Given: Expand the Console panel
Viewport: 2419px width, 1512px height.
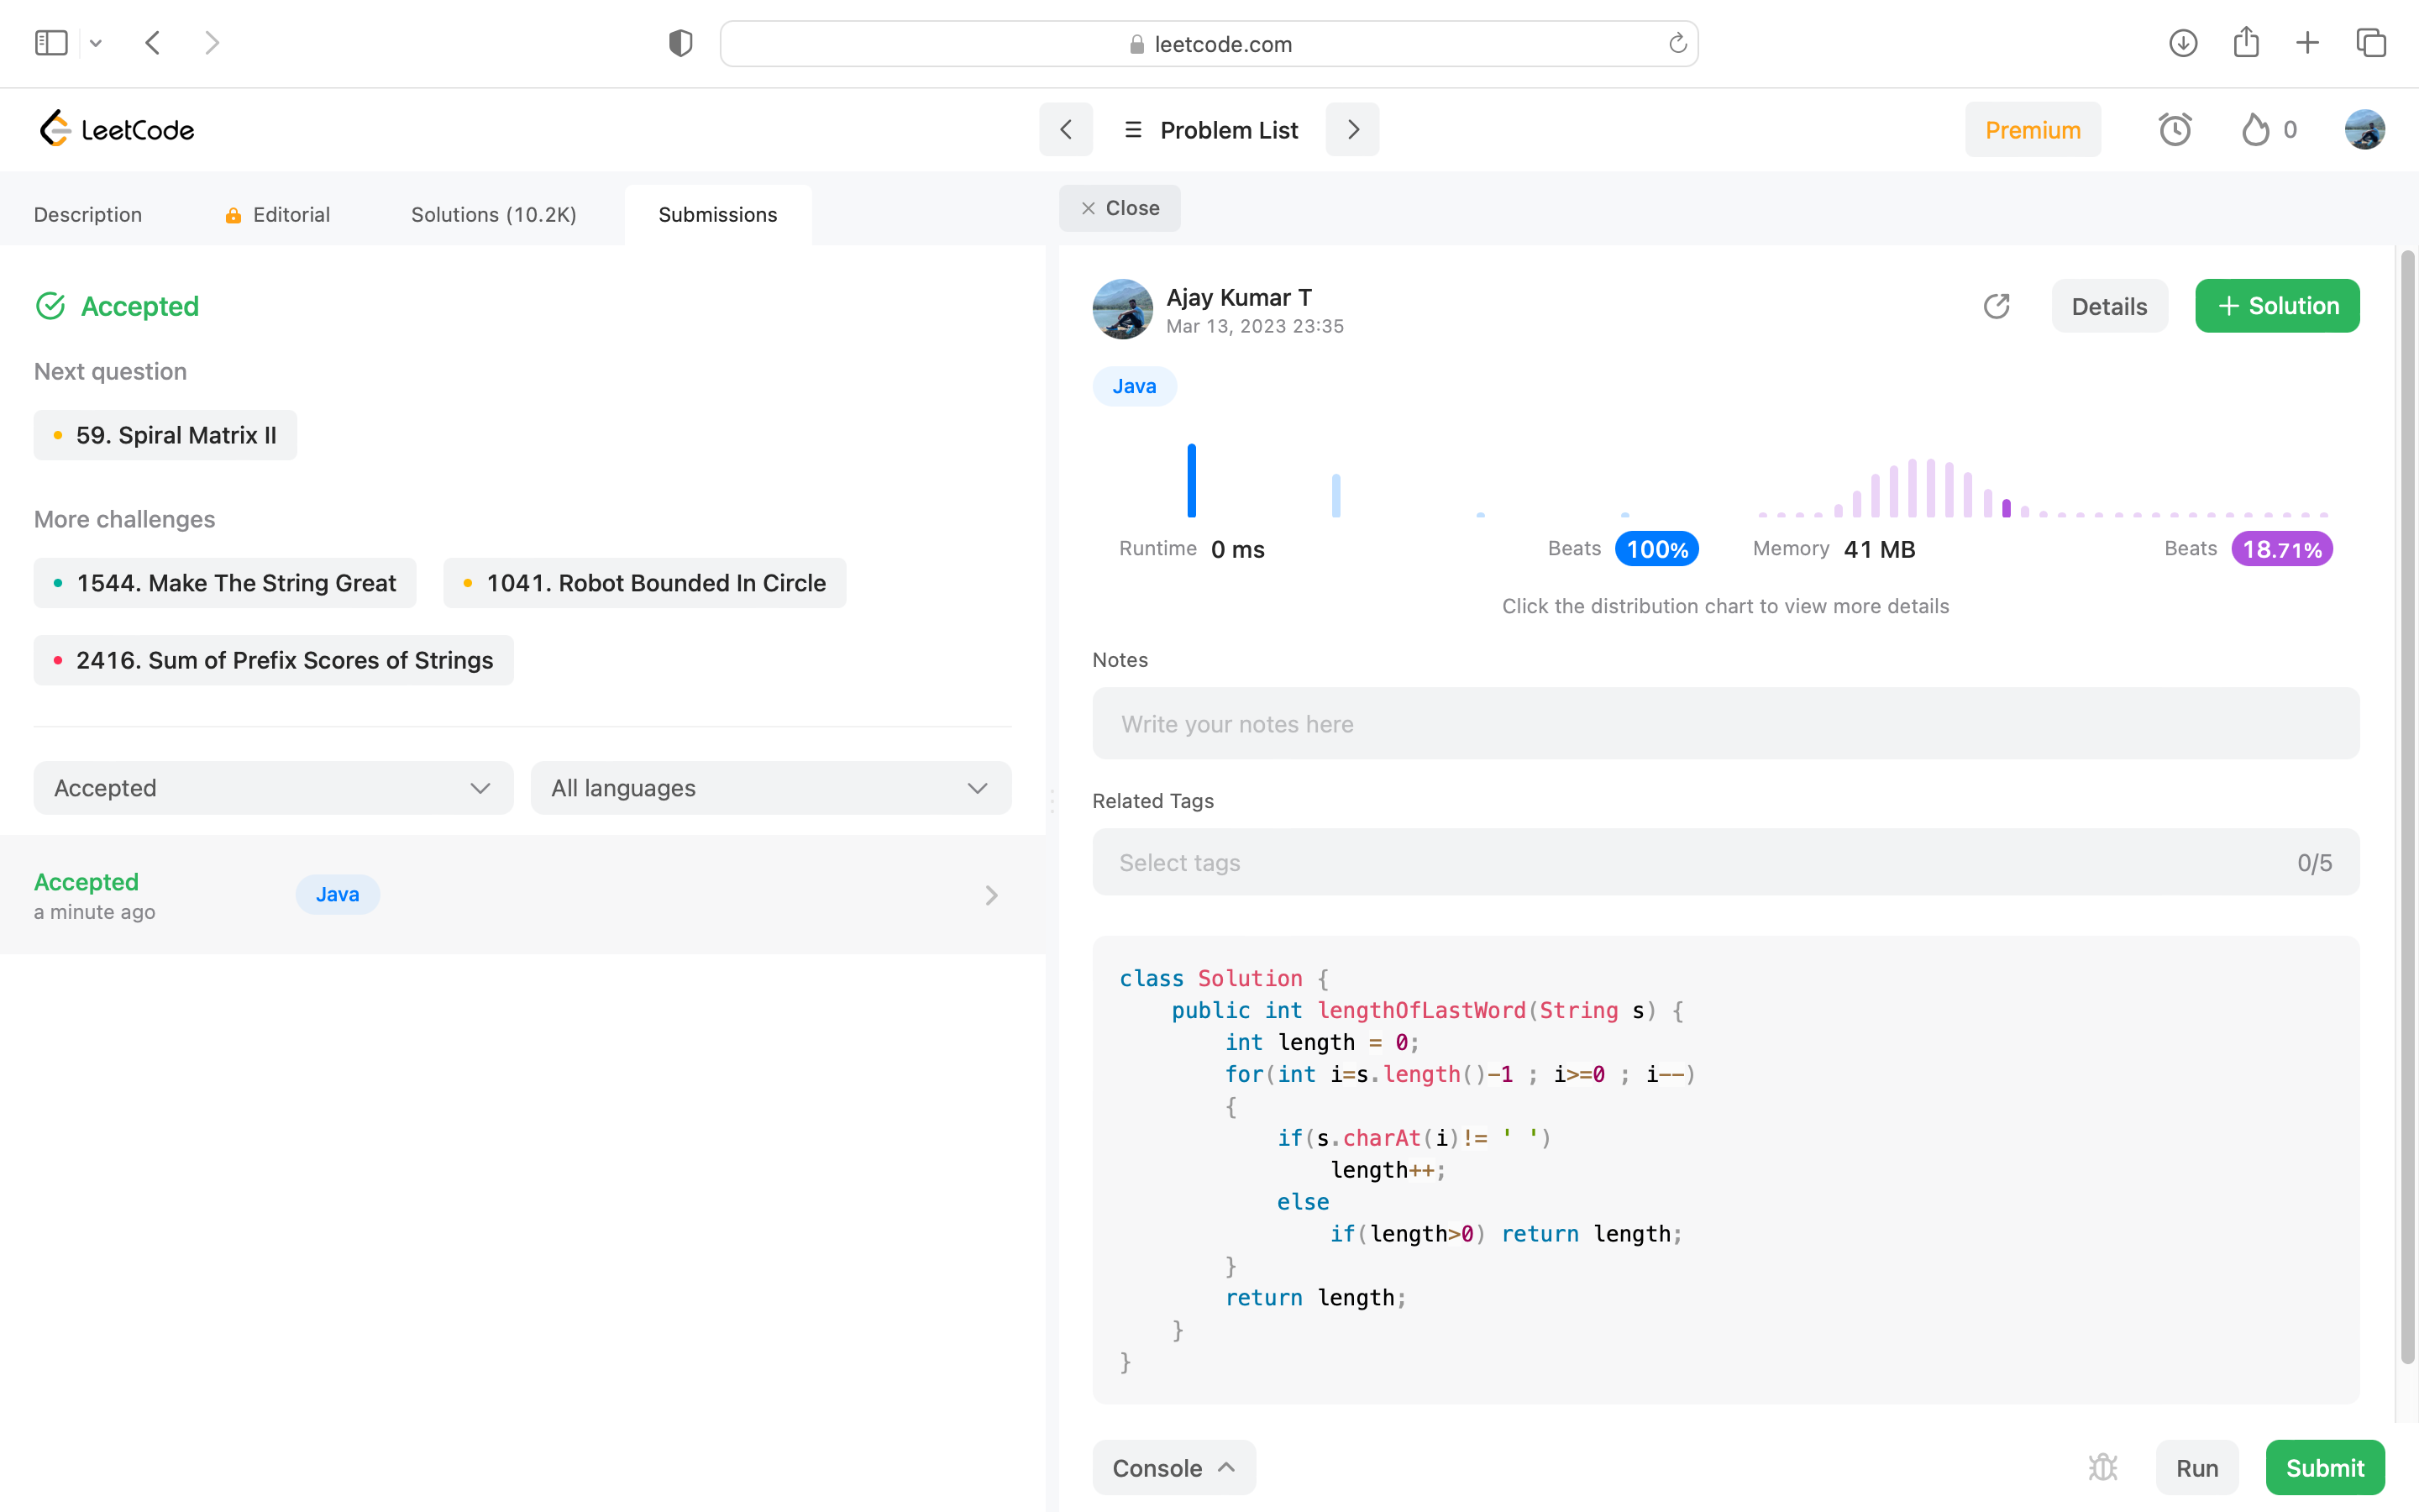Looking at the screenshot, I should [x=1173, y=1467].
